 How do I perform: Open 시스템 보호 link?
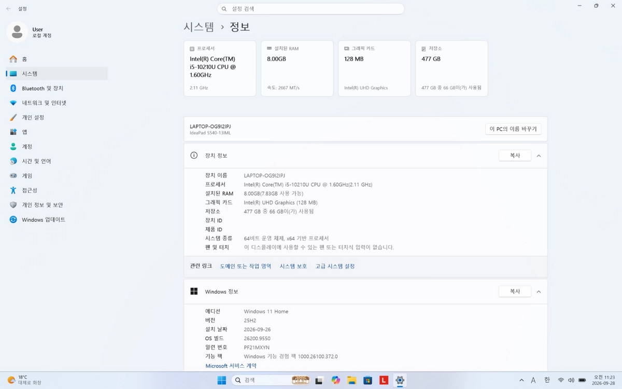click(293, 266)
